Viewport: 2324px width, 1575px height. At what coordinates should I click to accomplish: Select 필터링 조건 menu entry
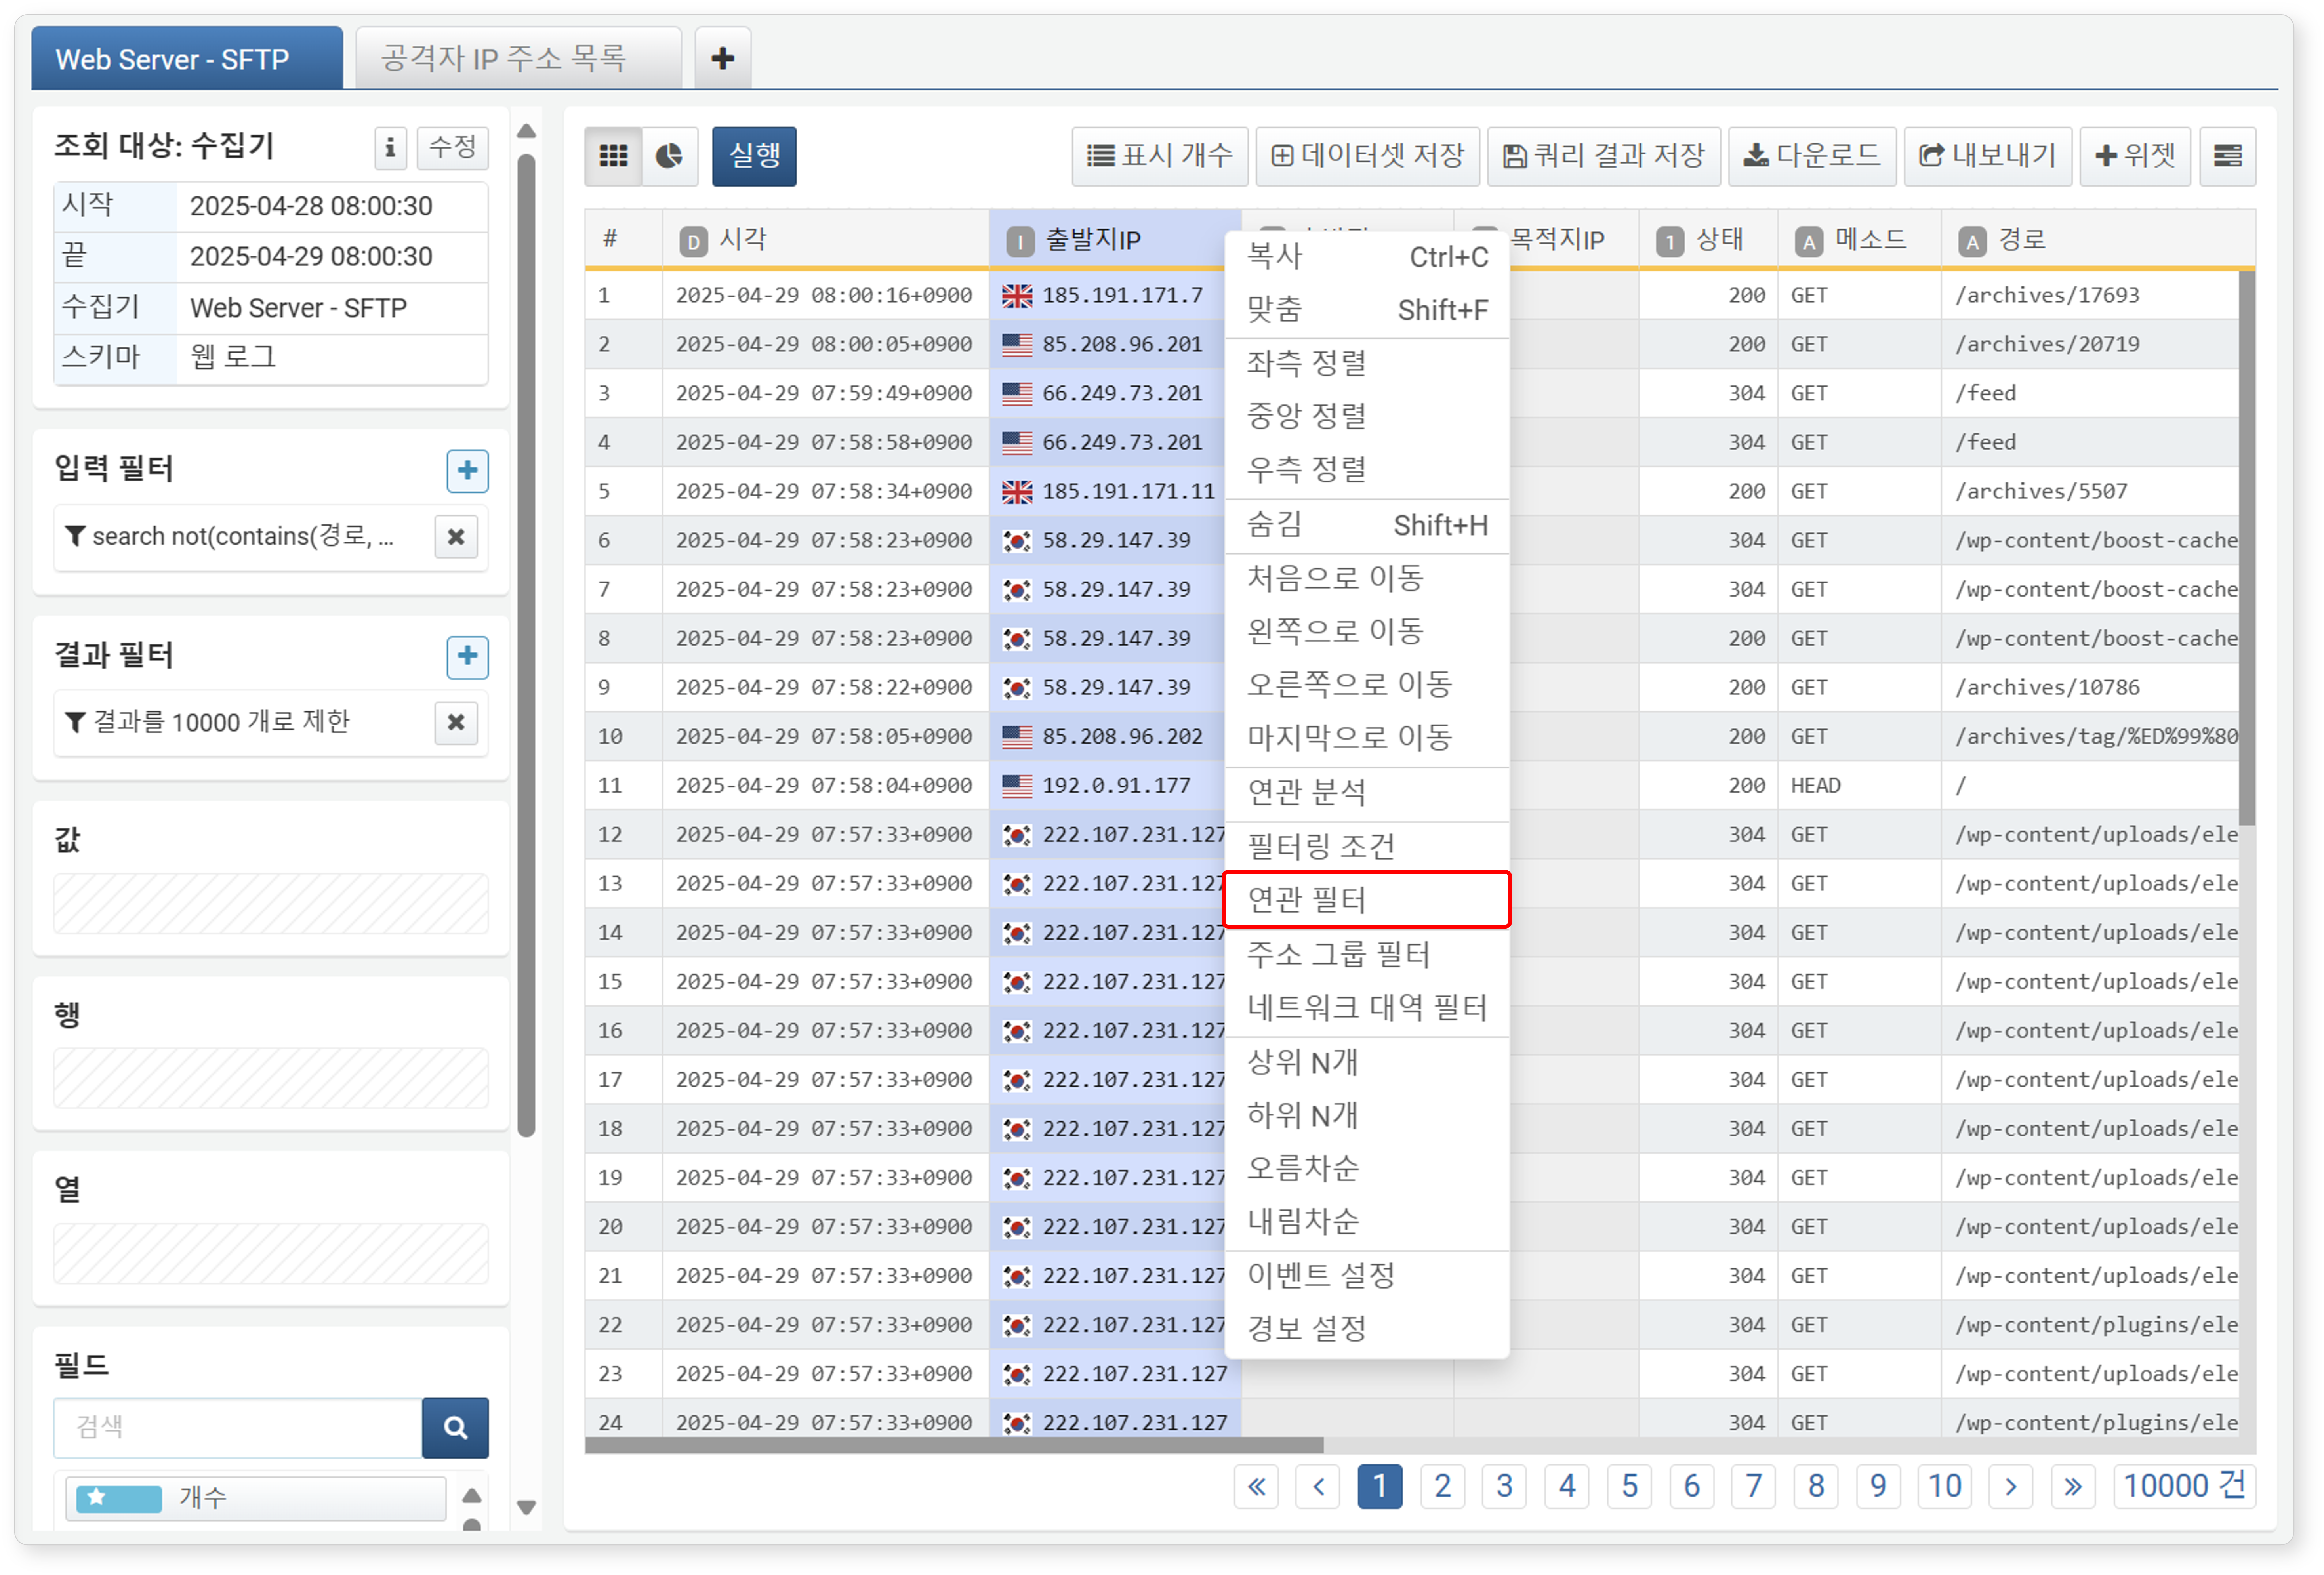1367,847
